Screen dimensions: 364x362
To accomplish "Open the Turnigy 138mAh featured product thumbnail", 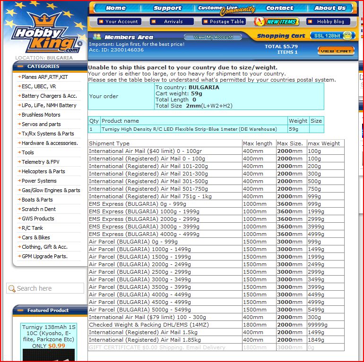I will coord(48,355).
